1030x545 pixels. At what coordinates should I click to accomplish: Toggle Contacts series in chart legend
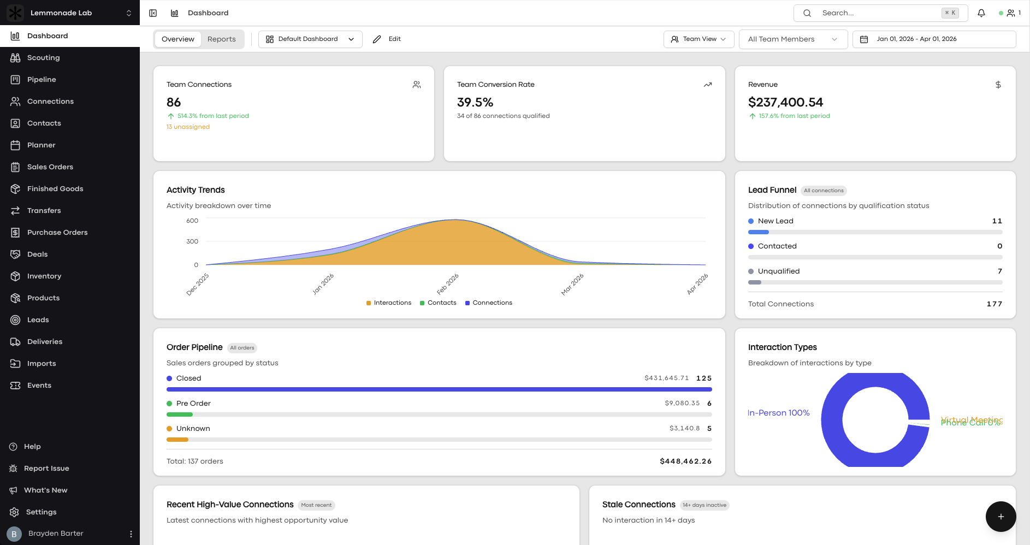click(x=438, y=303)
